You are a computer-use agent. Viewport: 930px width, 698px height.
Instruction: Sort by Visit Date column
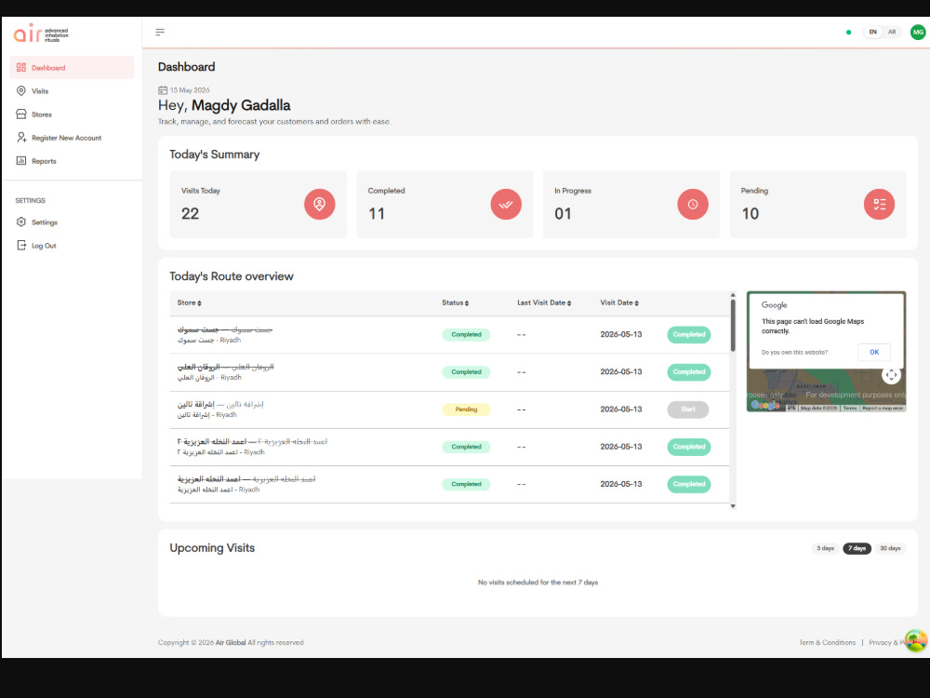click(x=619, y=302)
